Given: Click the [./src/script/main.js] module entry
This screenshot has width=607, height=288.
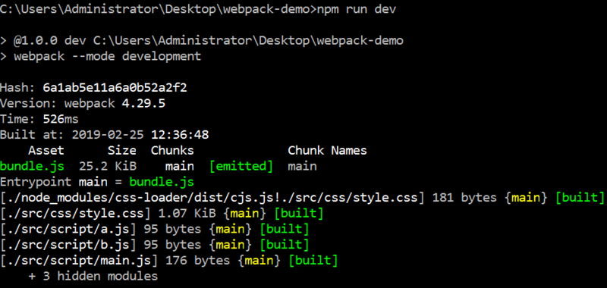Looking at the screenshot, I should pos(79,261).
